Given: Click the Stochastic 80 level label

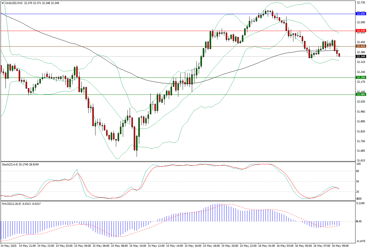Looking at the screenshot, I should [x=358, y=171].
